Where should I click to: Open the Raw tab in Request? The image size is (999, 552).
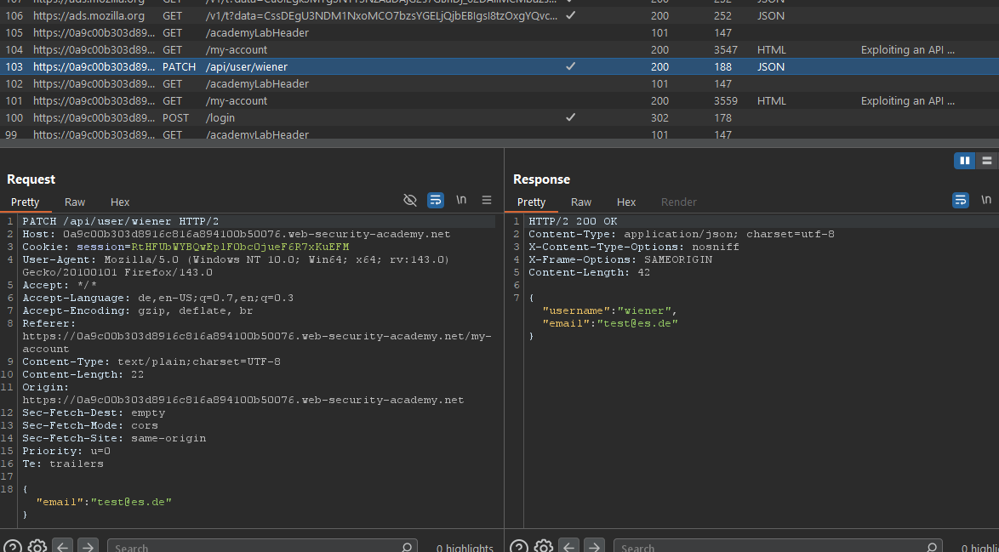[75, 202]
